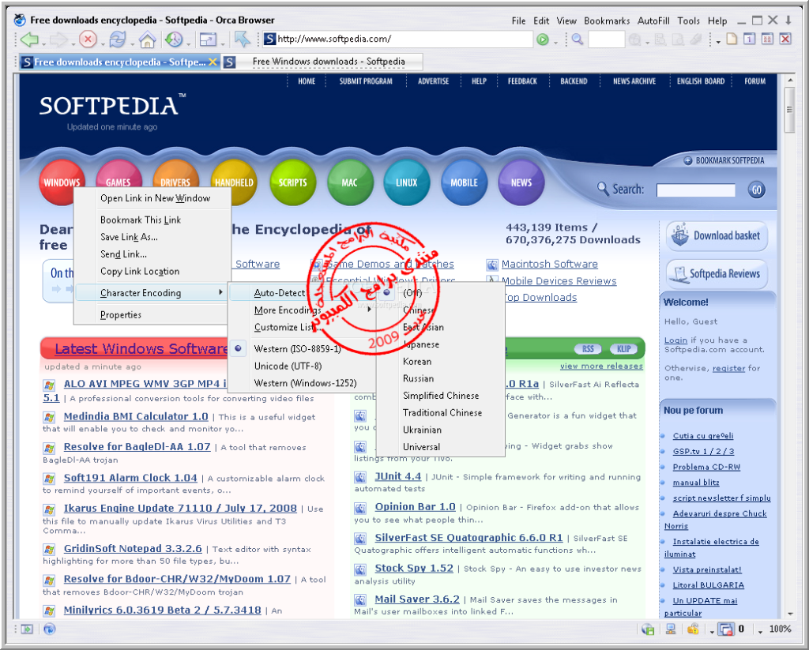This screenshot has height=650, width=809.
Task: Expand the Character Encoding submenu
Action: pyautogui.click(x=152, y=292)
